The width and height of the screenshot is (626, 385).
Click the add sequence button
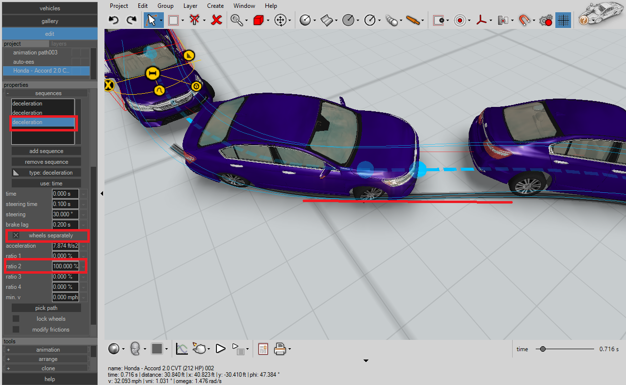pyautogui.click(x=46, y=151)
